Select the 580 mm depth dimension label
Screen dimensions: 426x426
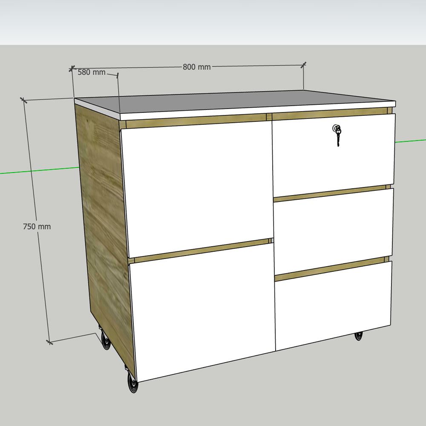pos(92,72)
